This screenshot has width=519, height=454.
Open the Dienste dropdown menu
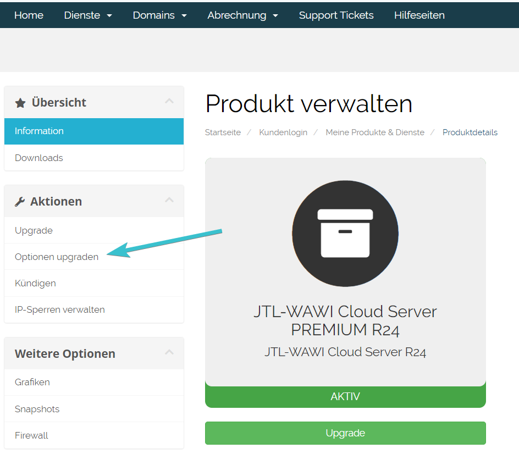pos(88,15)
